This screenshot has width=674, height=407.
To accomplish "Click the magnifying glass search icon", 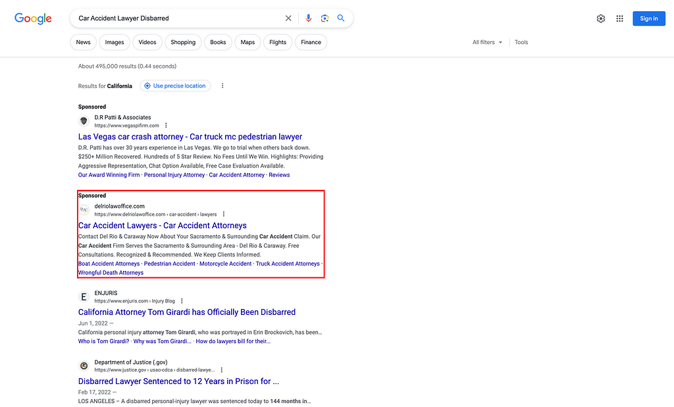I will [341, 18].
